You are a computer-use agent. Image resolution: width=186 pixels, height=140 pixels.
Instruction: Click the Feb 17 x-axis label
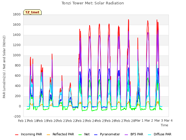click(23, 121)
